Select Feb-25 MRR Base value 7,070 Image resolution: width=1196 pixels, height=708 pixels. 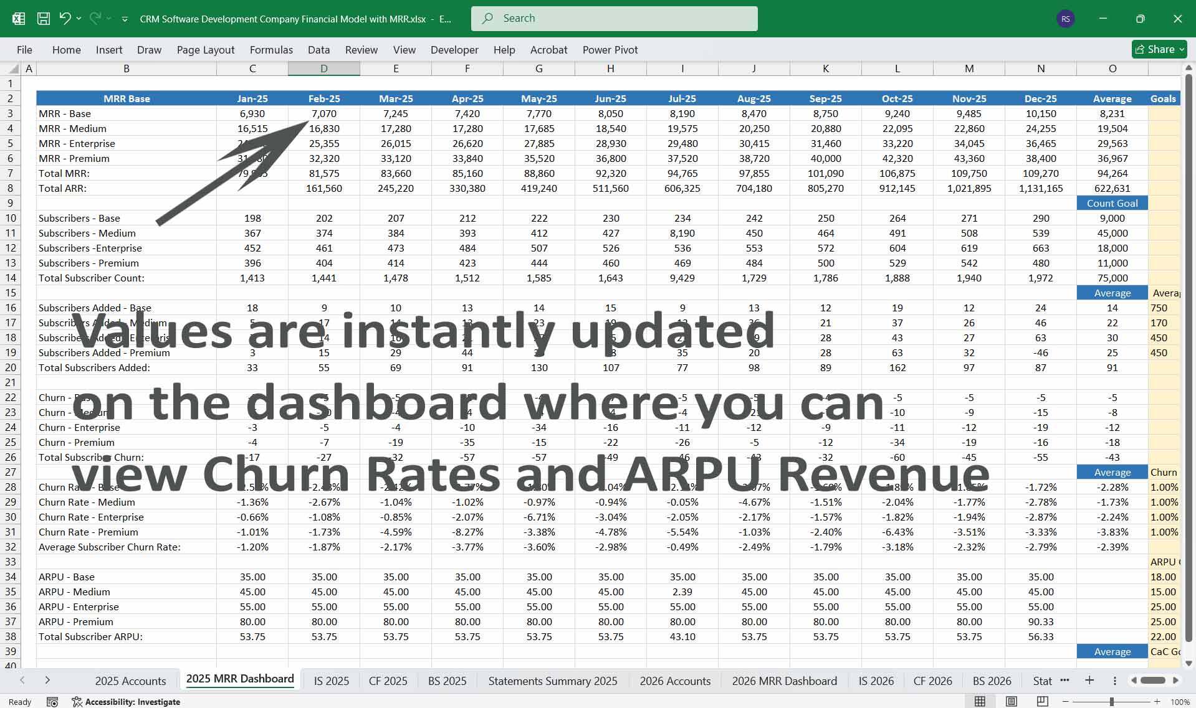(x=324, y=113)
